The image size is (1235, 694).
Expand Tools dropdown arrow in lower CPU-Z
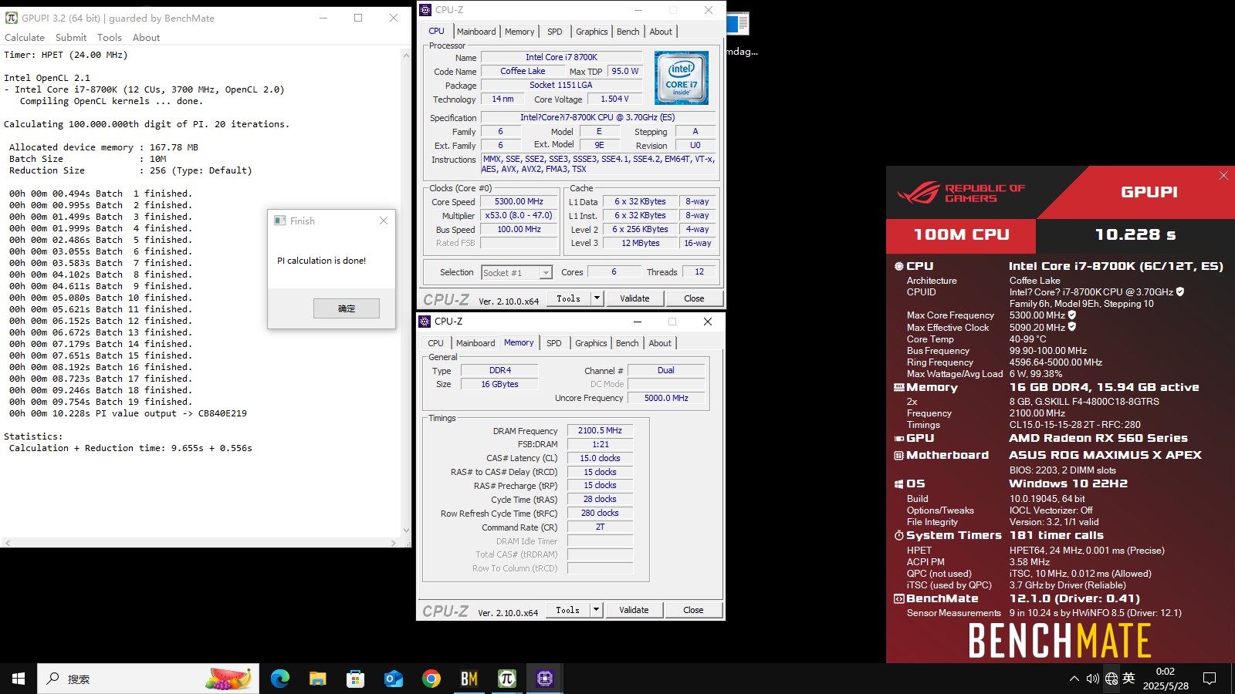tap(596, 610)
